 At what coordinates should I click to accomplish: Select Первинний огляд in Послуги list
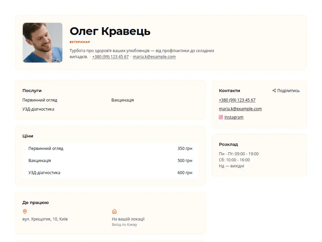pos(40,100)
